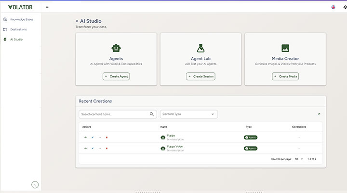Screen dimensions: 347x193
Task: Collapse the sidebar with the chevron button
Action: point(35,184)
